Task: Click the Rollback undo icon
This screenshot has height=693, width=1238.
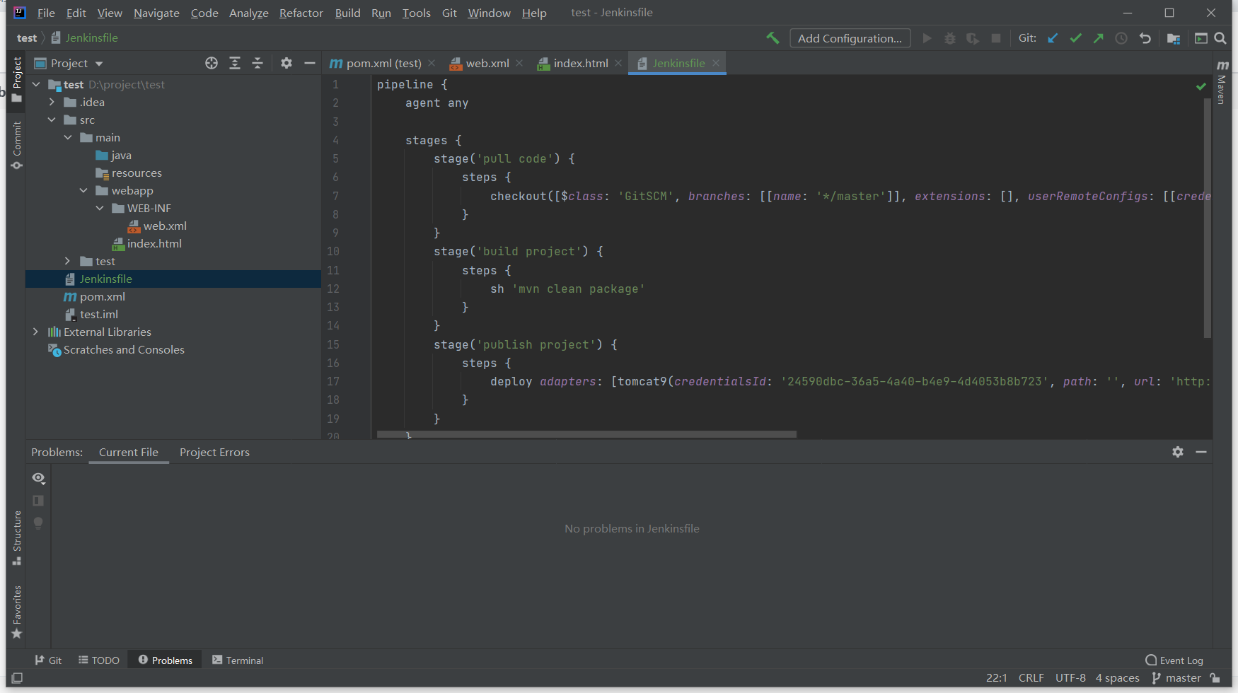Action: [x=1145, y=38]
